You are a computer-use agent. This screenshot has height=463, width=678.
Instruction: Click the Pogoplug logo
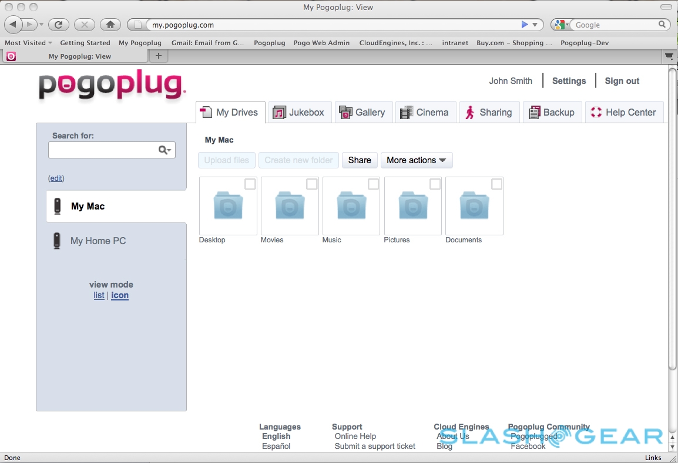[x=112, y=86]
